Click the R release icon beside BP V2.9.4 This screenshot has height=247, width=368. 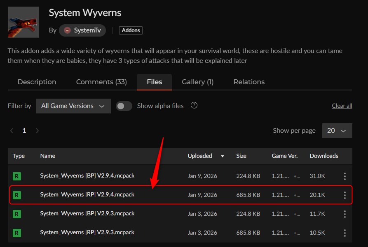click(x=17, y=175)
